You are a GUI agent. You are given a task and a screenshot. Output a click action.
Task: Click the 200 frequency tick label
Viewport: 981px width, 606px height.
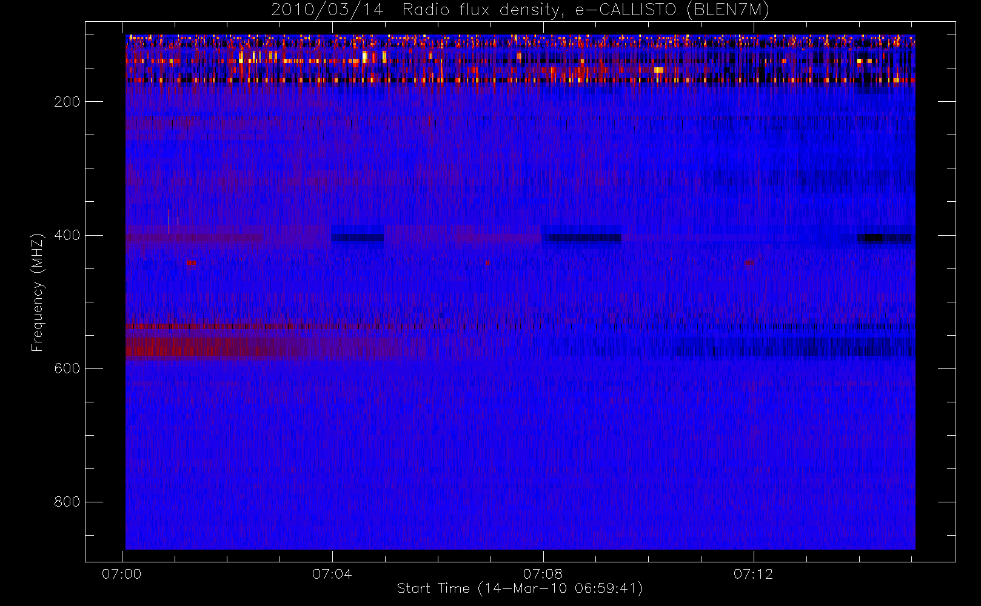pyautogui.click(x=67, y=102)
